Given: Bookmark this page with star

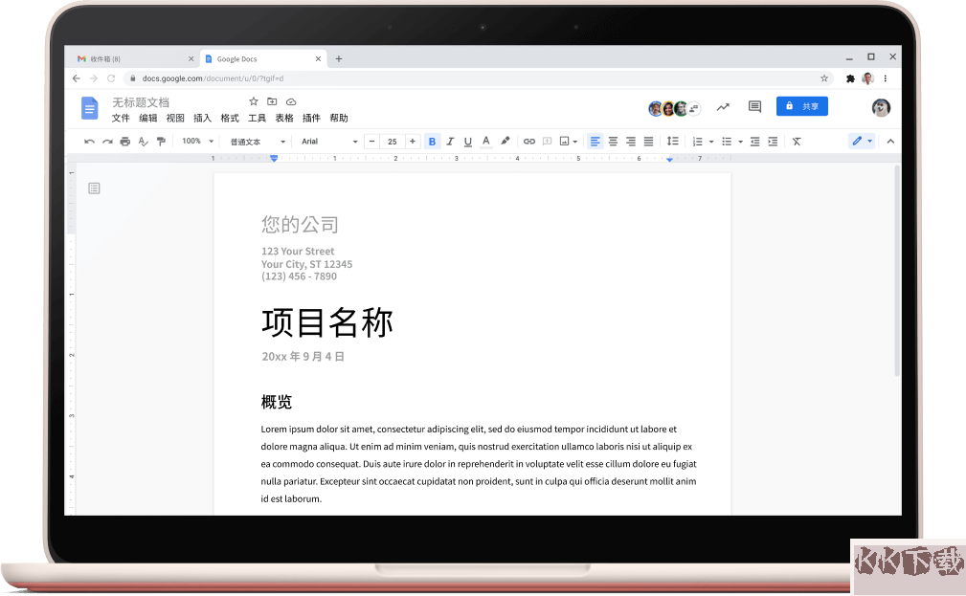Looking at the screenshot, I should (823, 78).
